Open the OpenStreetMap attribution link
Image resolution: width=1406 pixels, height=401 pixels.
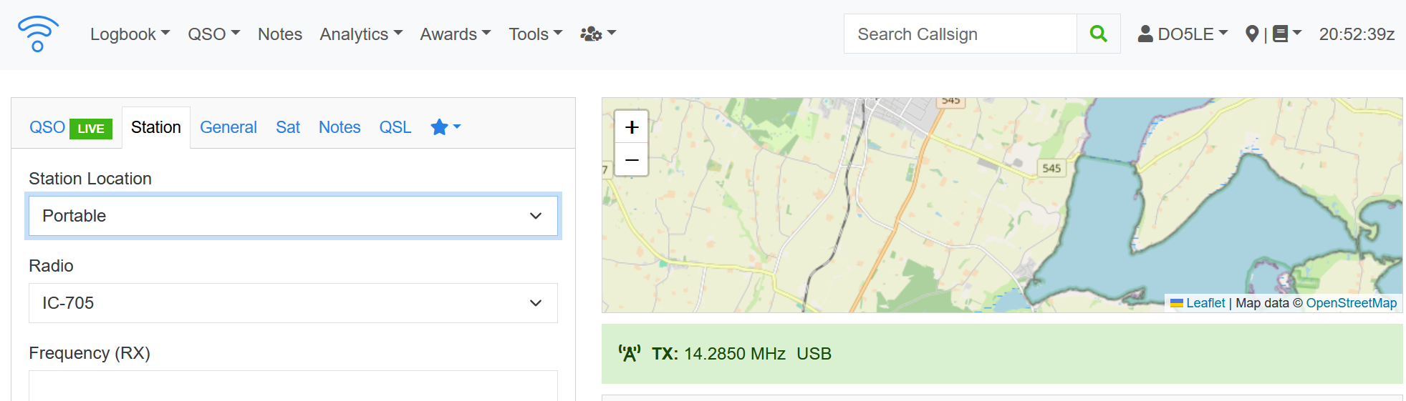1351,303
